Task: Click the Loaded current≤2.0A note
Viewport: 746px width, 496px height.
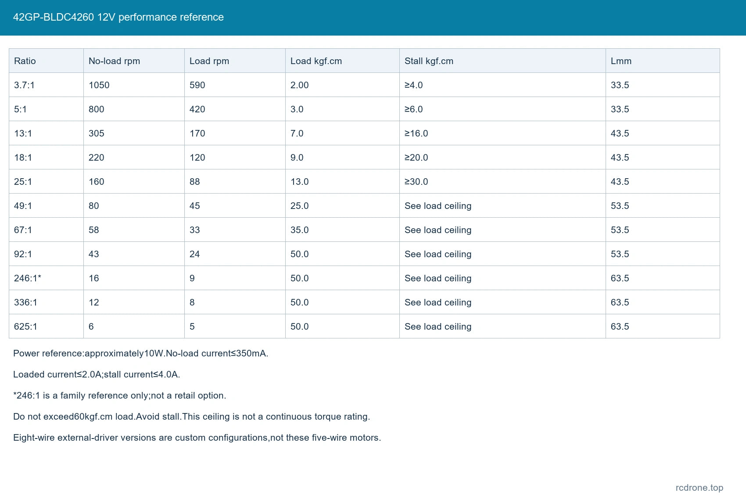Action: 97,374
